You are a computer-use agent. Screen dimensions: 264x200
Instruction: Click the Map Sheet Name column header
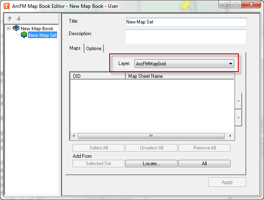(180, 76)
